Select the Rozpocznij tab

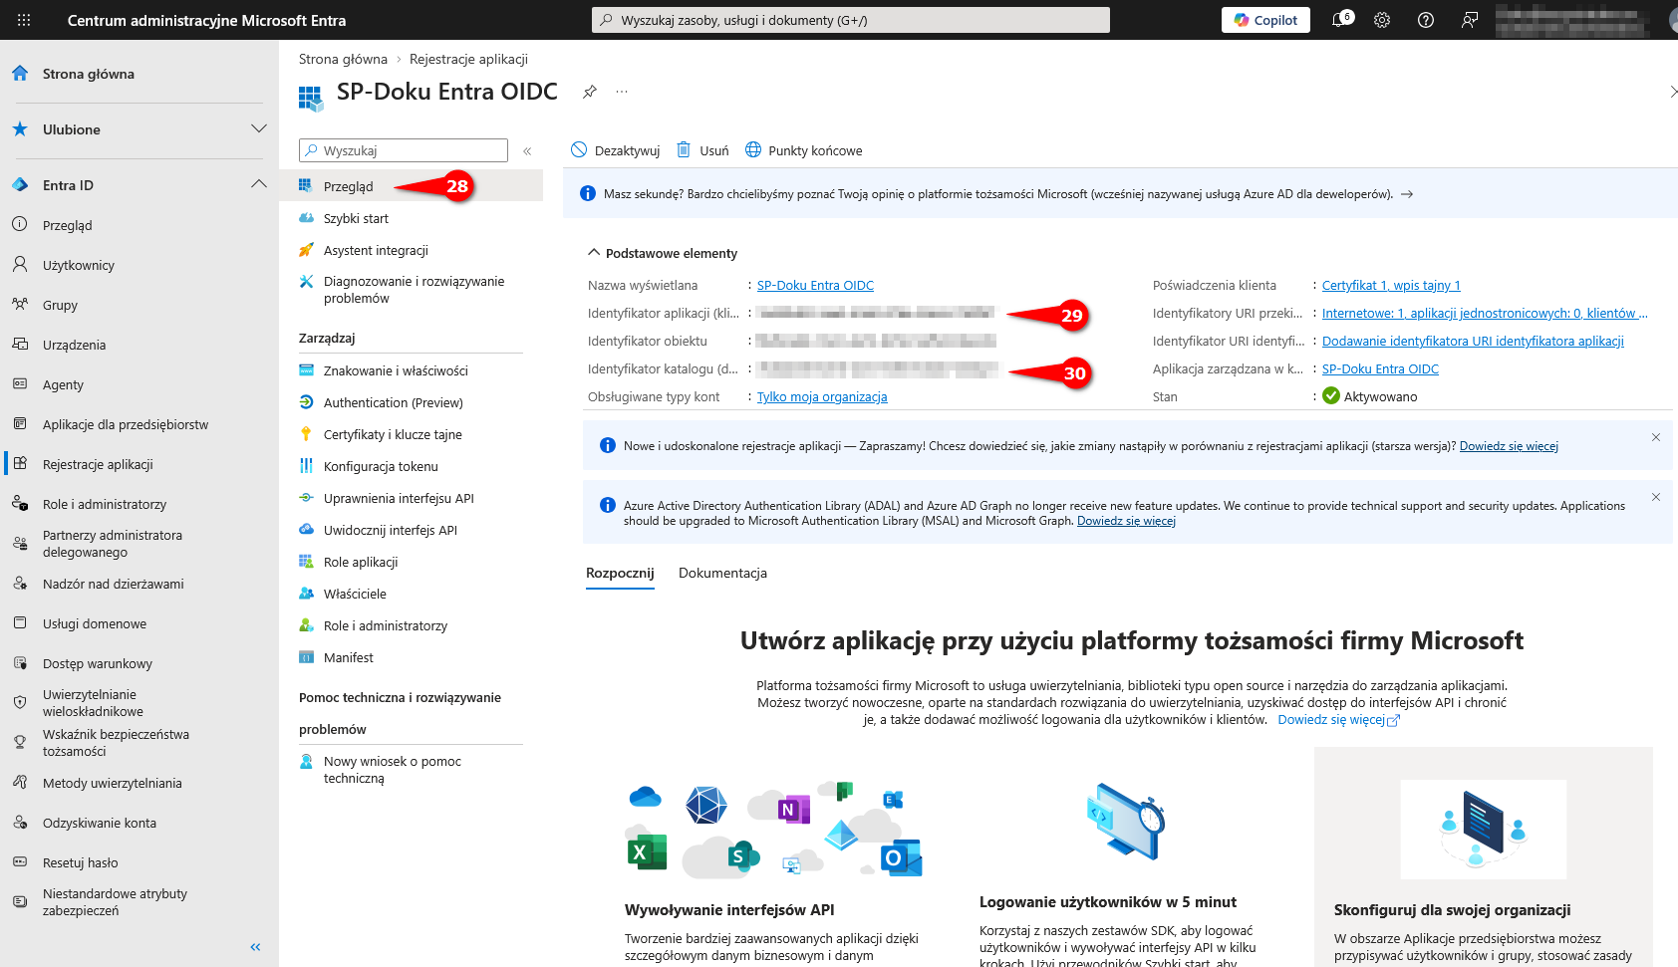point(620,573)
